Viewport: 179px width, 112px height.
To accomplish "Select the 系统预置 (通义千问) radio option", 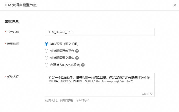I will [46, 44].
